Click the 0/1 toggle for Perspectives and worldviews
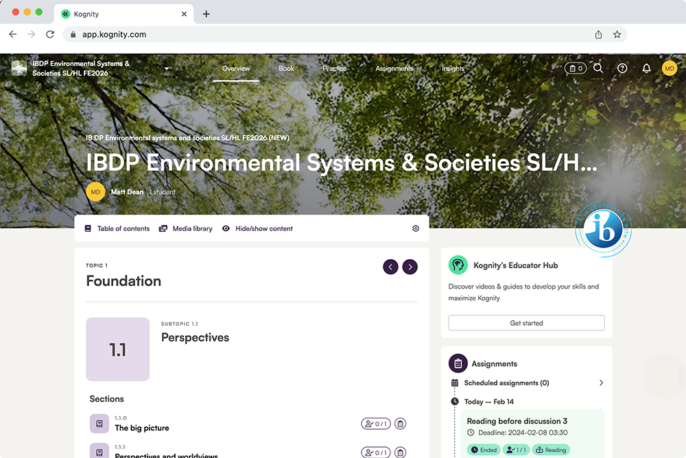 375,452
